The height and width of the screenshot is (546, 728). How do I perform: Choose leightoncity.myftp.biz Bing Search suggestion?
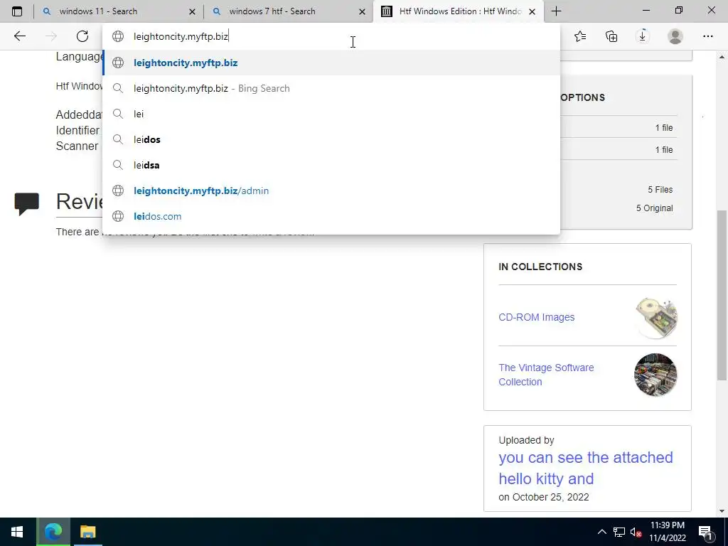point(331,88)
